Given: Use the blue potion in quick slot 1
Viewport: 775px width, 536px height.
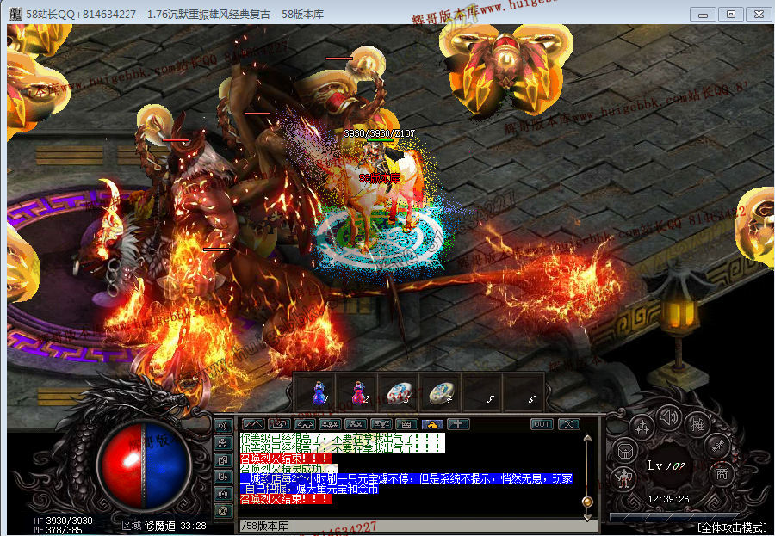Looking at the screenshot, I should coord(317,393).
